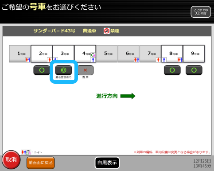The image size is (214, 171).
Task: Select car 9 availability circle button
Action: [x=194, y=70]
